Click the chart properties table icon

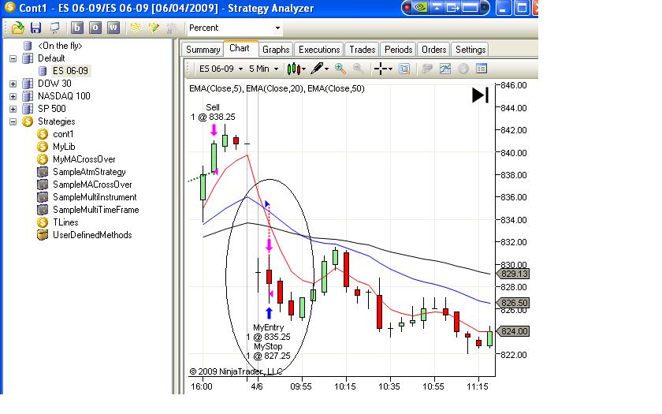point(482,69)
